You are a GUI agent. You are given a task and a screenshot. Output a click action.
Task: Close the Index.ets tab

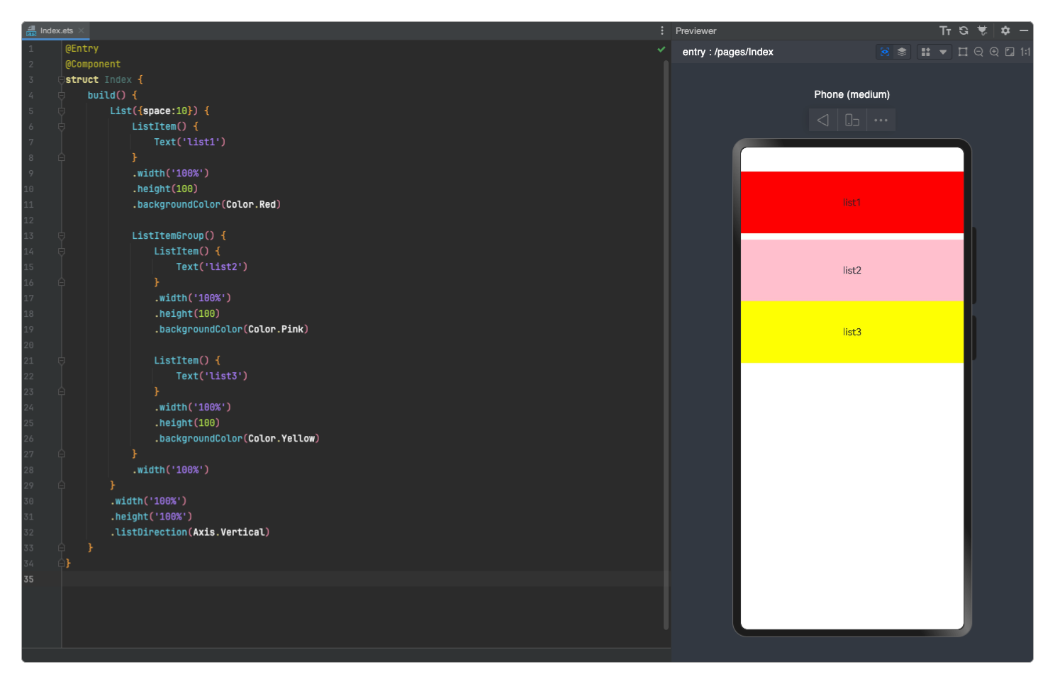pos(82,30)
